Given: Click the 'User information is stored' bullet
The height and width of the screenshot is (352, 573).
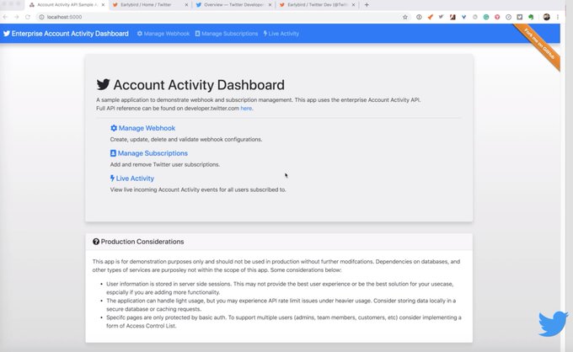Looking at the screenshot, I should [x=280, y=288].
